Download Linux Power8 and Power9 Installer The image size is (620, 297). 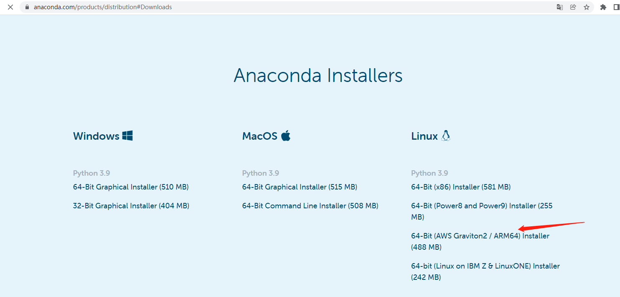pyautogui.click(x=481, y=206)
